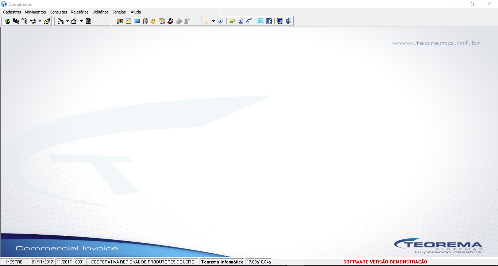Click the blue info bubble icon
This screenshot has height=266, width=498.
click(x=220, y=21)
